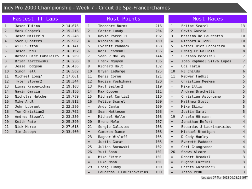The width and height of the screenshot is (252, 189).
Task: Select Massimo De Laurentis in Most Races
Action: click(202, 36)
